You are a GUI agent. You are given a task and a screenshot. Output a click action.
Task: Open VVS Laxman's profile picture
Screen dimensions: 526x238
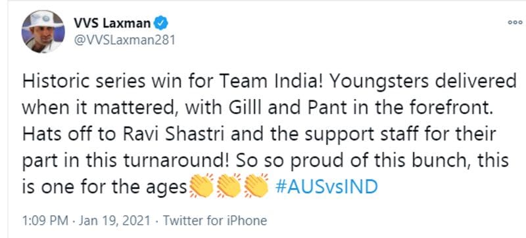(x=43, y=32)
